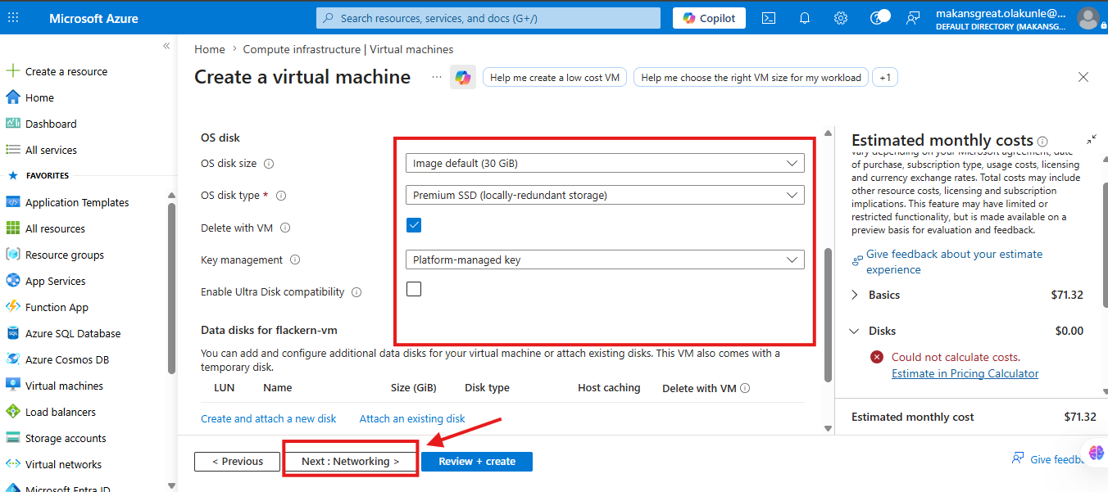Uncheck the Delete with VM checkbox
This screenshot has height=492, width=1108.
(x=414, y=225)
